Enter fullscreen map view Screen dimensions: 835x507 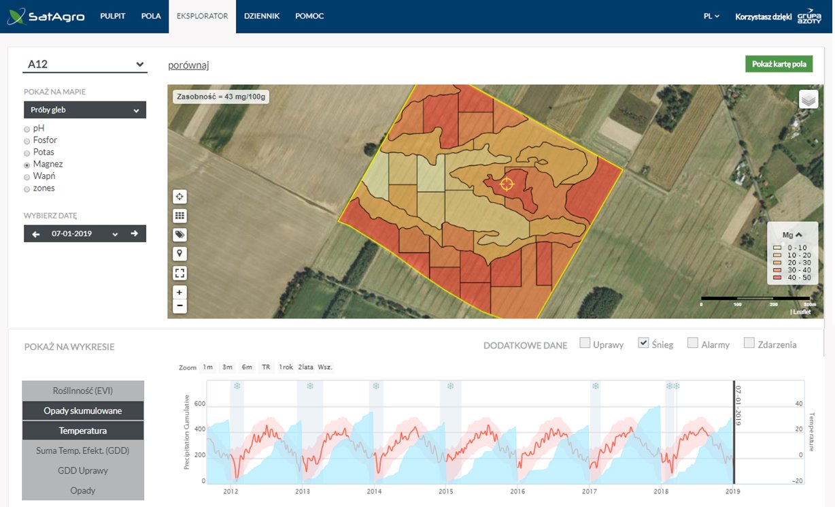tap(180, 273)
